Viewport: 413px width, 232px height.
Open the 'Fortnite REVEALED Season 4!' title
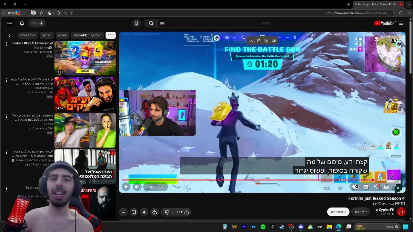click(x=33, y=43)
